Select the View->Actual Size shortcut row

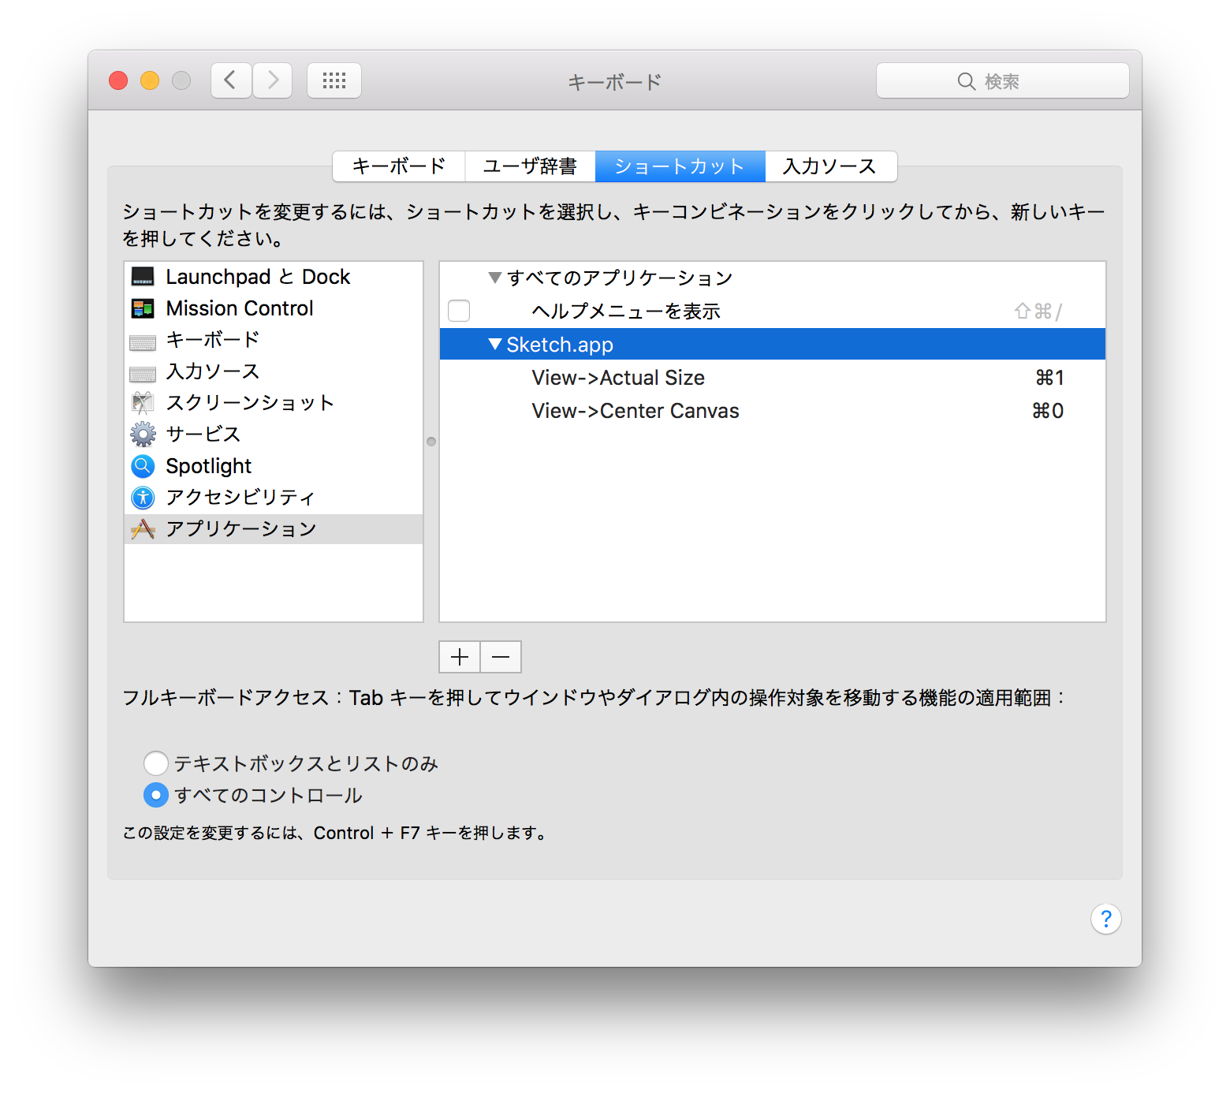tap(773, 378)
